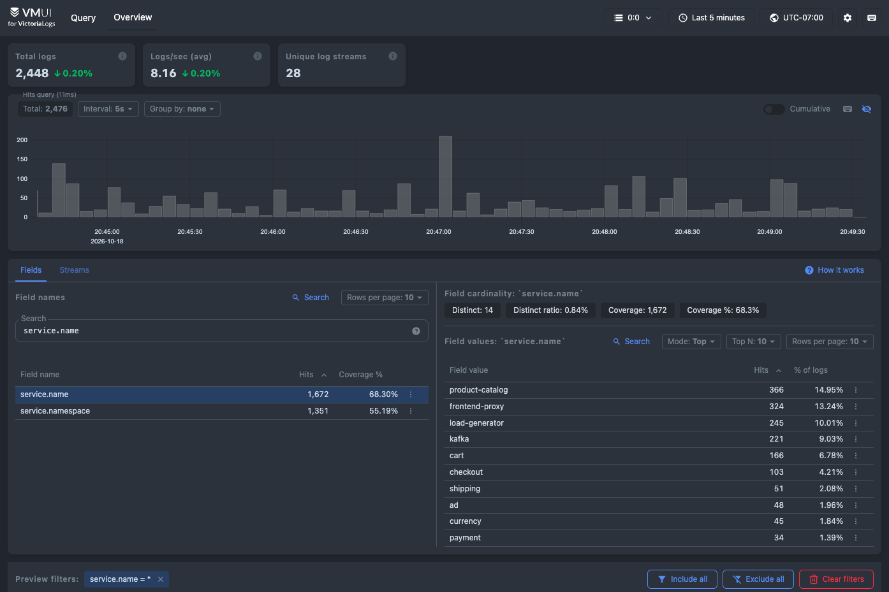The image size is (889, 592).
Task: Hide the hits chart with eye icon
Action: pyautogui.click(x=867, y=109)
